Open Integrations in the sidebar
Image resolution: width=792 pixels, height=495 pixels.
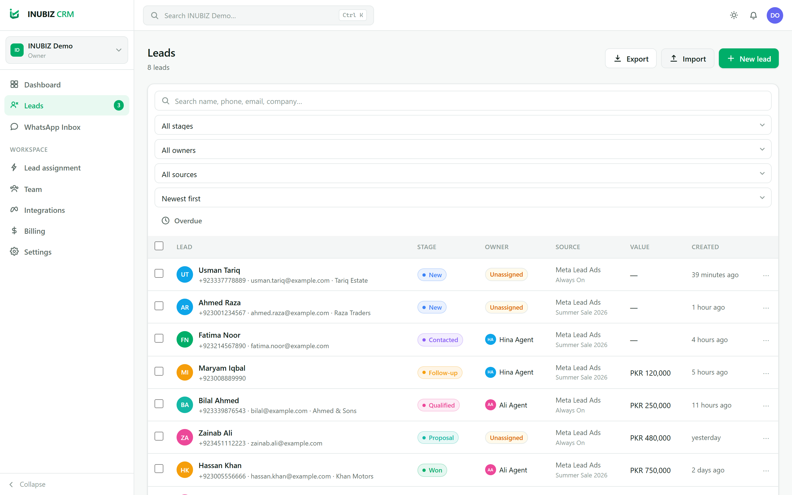(x=67, y=210)
